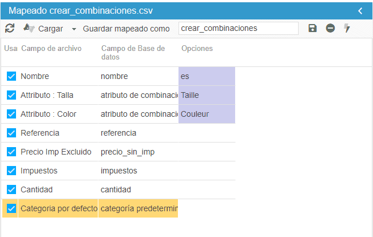Click the refresh mapping icon

(x=9, y=28)
